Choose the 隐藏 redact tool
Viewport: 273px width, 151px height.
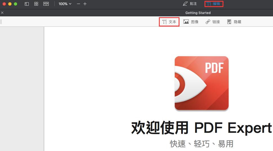234,22
